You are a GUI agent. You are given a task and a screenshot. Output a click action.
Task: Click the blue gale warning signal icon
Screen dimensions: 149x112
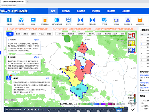pos(132,50)
